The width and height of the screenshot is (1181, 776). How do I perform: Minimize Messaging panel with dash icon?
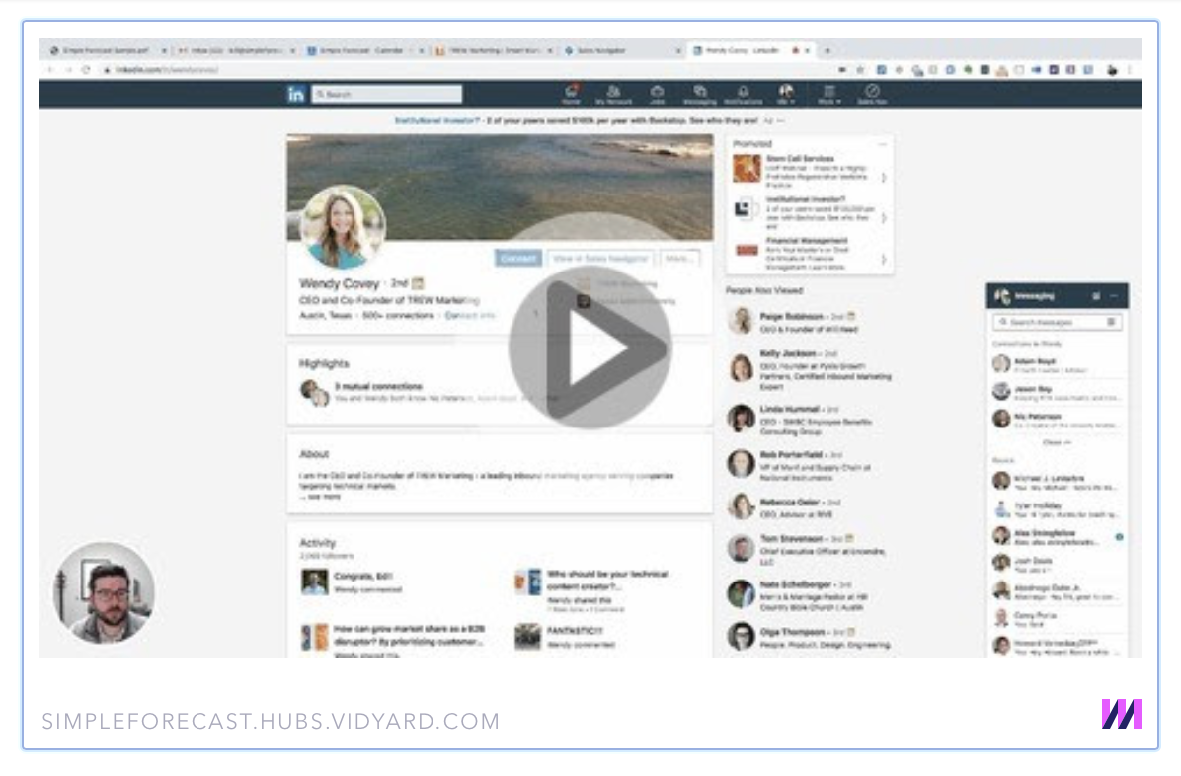tap(1114, 296)
